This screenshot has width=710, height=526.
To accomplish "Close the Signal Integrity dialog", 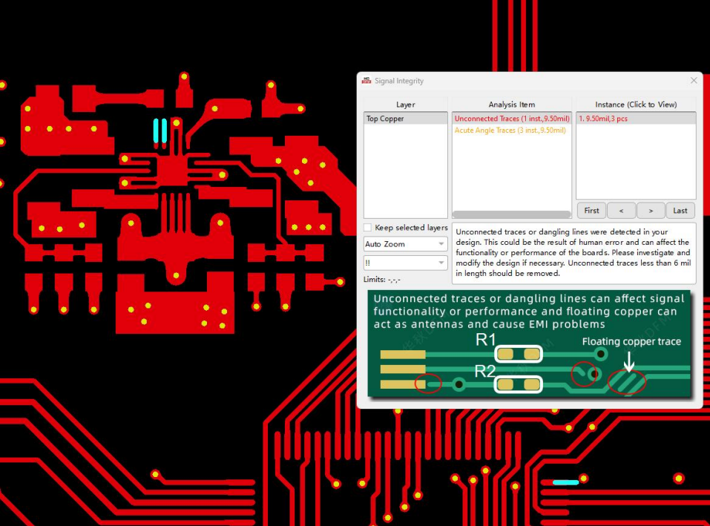I will coord(694,80).
